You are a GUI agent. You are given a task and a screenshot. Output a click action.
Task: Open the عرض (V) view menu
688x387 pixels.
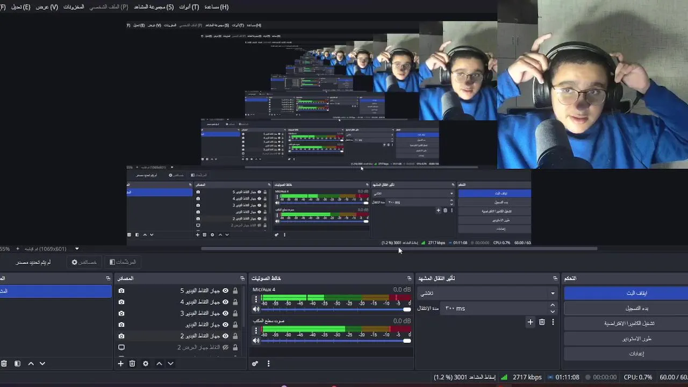coord(47,7)
